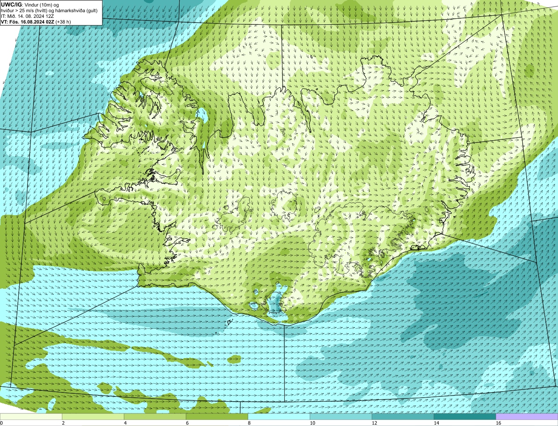Image resolution: width=558 pixels, height=426 pixels.
Task: Click the "0" tick label on the color scale
Action: (1, 423)
